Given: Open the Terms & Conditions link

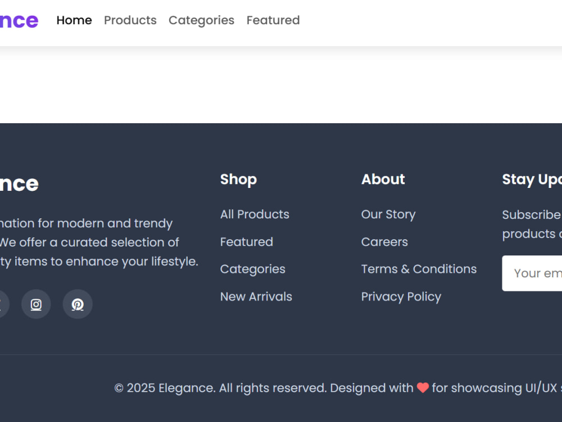Looking at the screenshot, I should click(419, 269).
